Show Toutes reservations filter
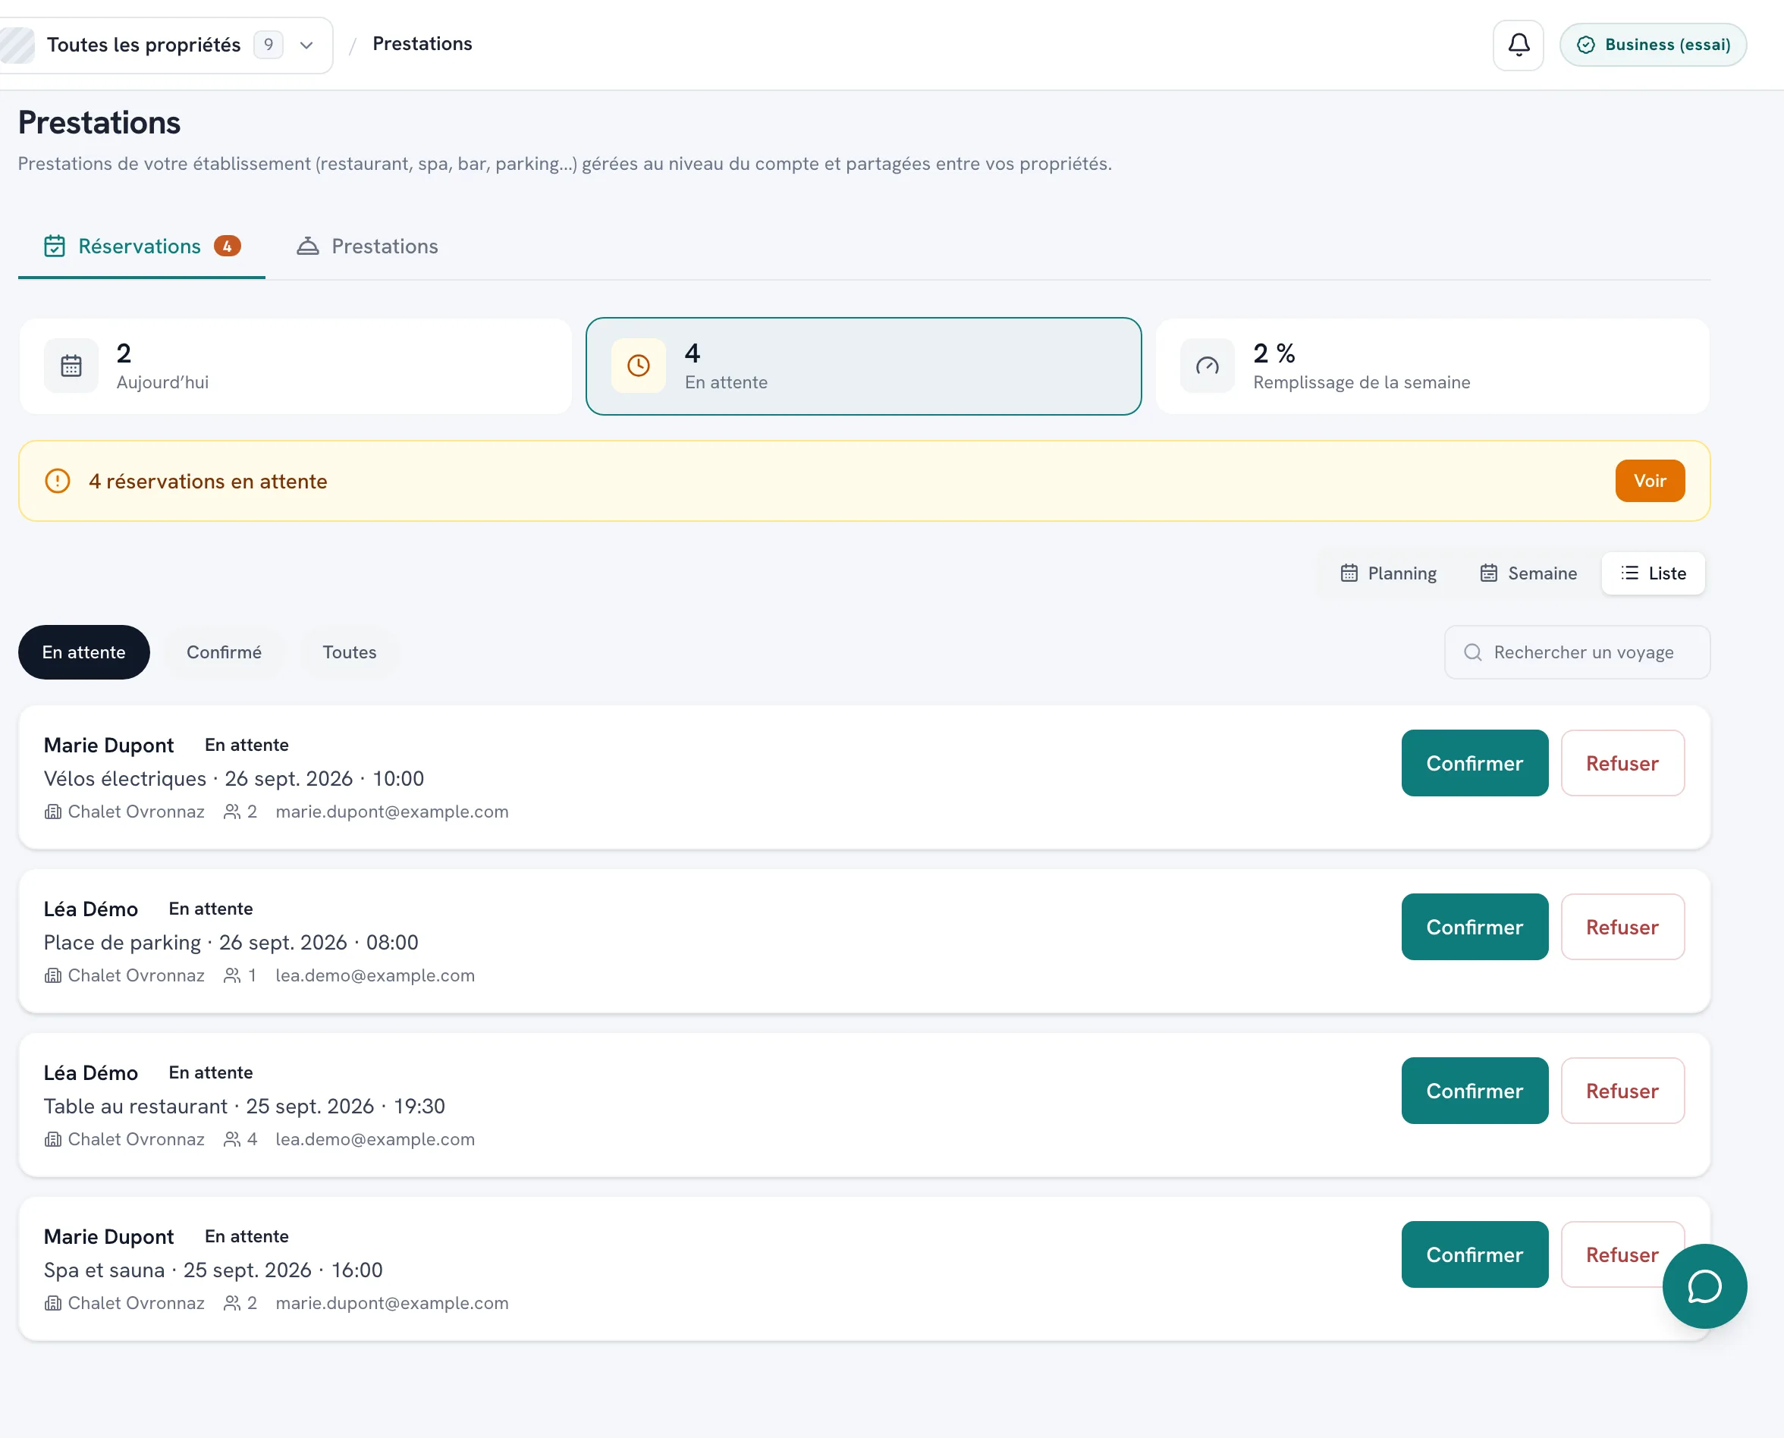The height and width of the screenshot is (1438, 1784). pyautogui.click(x=349, y=652)
